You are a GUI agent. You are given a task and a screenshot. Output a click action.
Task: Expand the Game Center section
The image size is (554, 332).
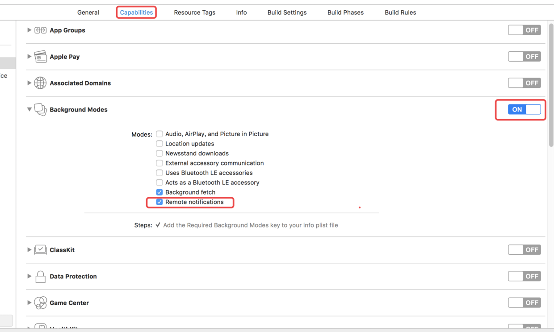(29, 303)
